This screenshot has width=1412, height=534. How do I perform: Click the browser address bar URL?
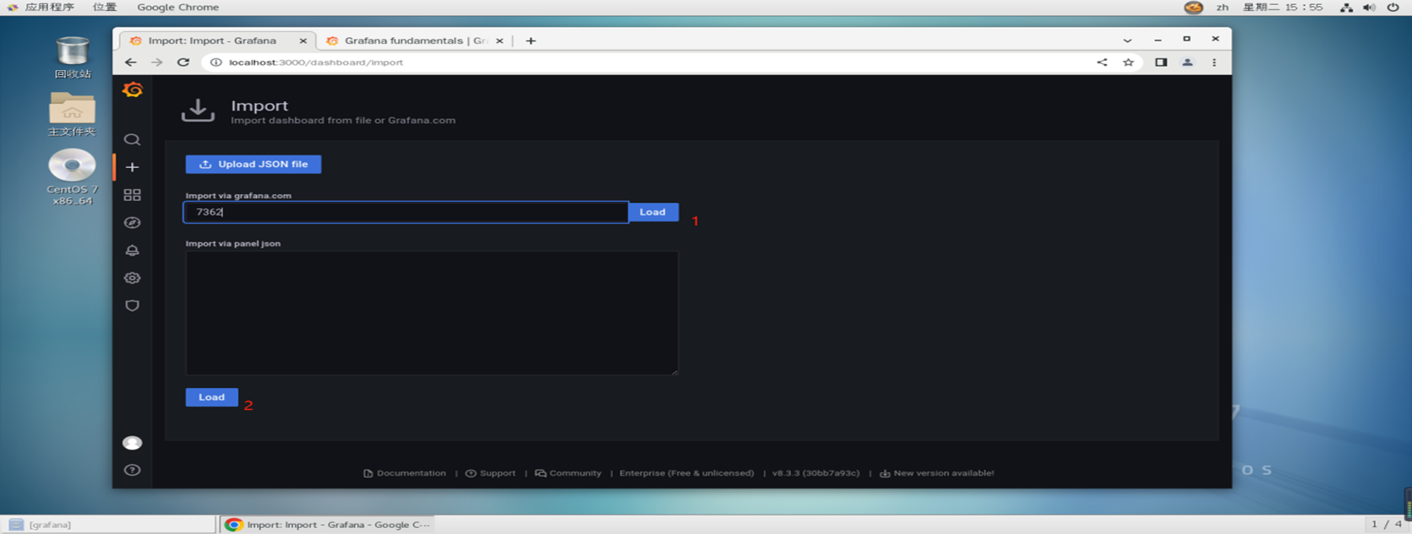point(316,62)
